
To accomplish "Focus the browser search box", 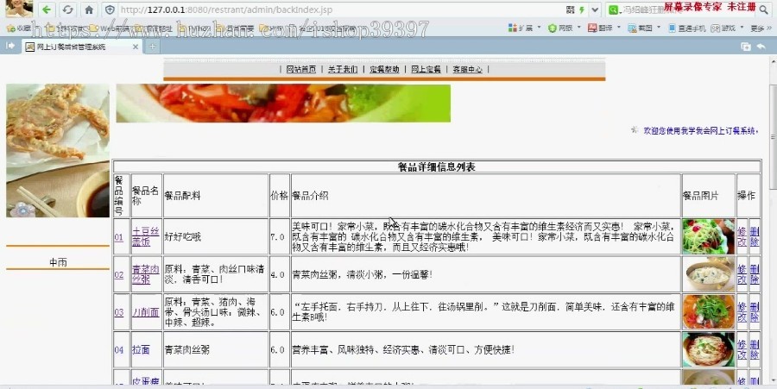I will point(689,9).
